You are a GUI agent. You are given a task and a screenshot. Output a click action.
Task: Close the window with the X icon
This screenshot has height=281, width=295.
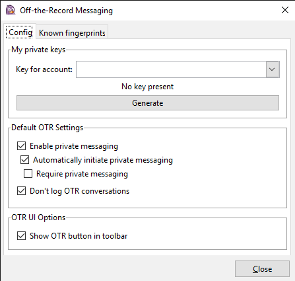[285, 10]
